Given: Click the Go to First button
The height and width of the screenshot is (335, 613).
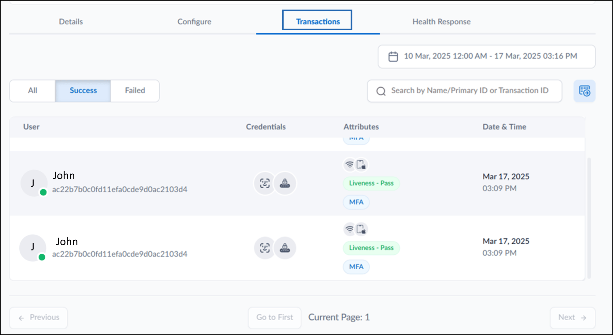Looking at the screenshot, I should coord(275,318).
